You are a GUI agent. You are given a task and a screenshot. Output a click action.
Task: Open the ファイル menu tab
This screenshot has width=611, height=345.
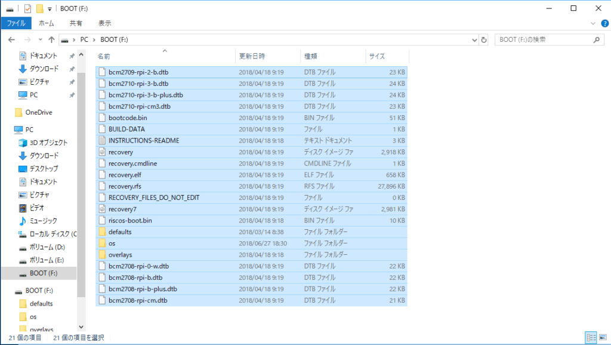click(16, 23)
